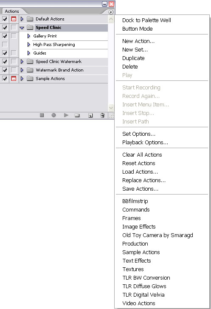Select New Action... in the flyout menu
The width and height of the screenshot is (211, 309).
[x=138, y=41]
